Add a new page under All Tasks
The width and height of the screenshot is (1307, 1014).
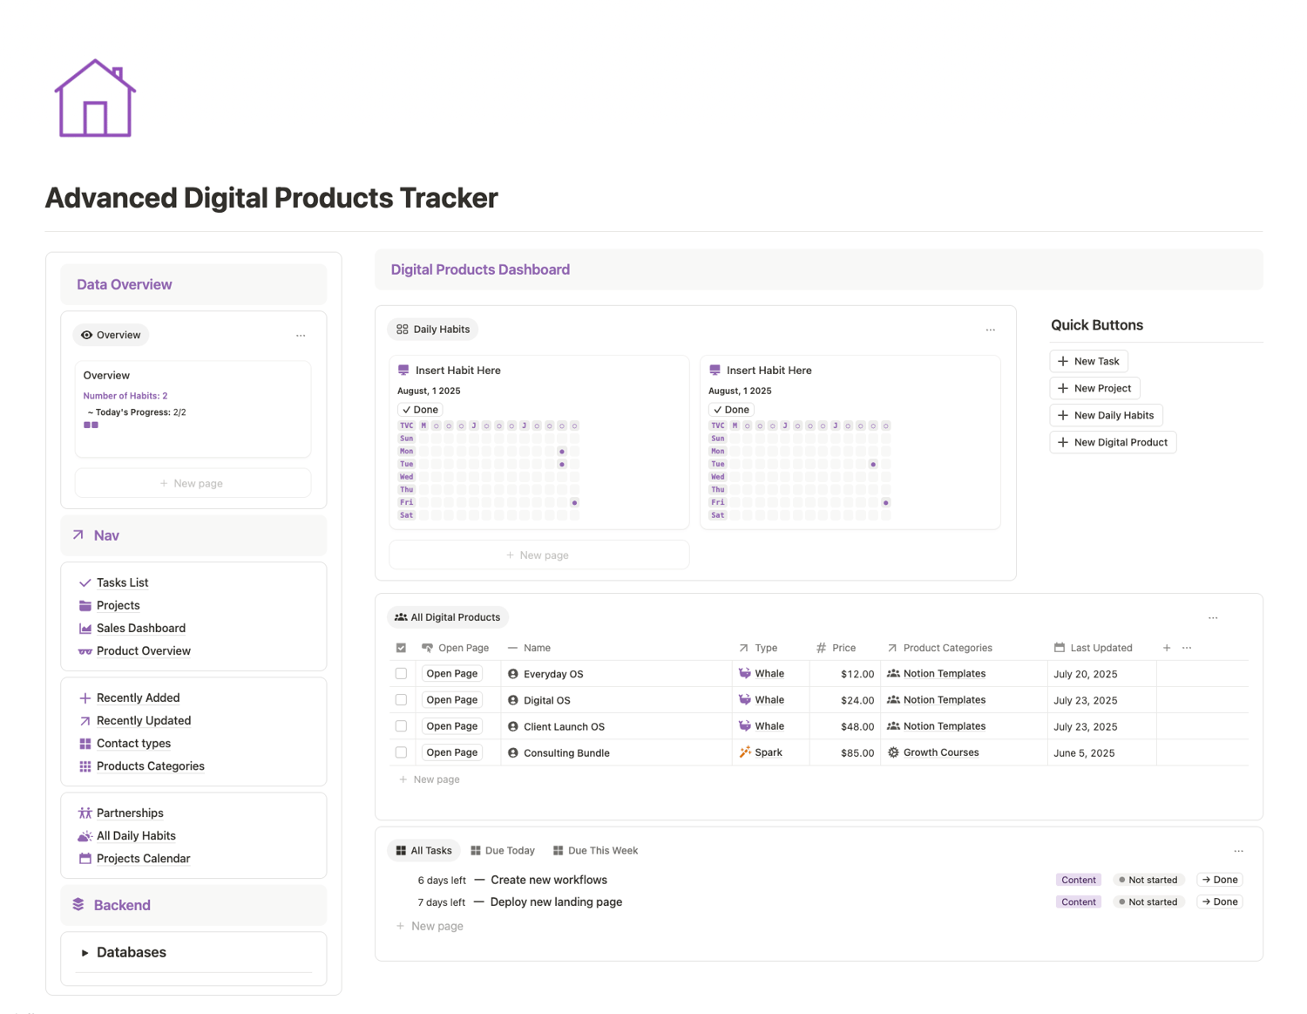coord(430,926)
